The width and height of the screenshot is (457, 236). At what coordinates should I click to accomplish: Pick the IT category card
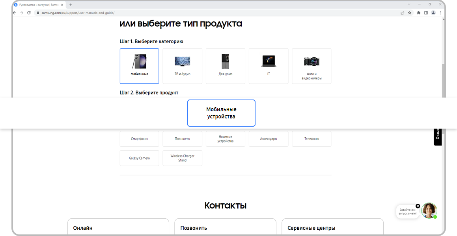point(269,66)
